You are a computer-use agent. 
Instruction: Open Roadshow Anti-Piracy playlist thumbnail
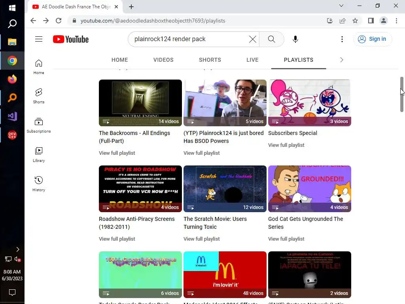140,189
